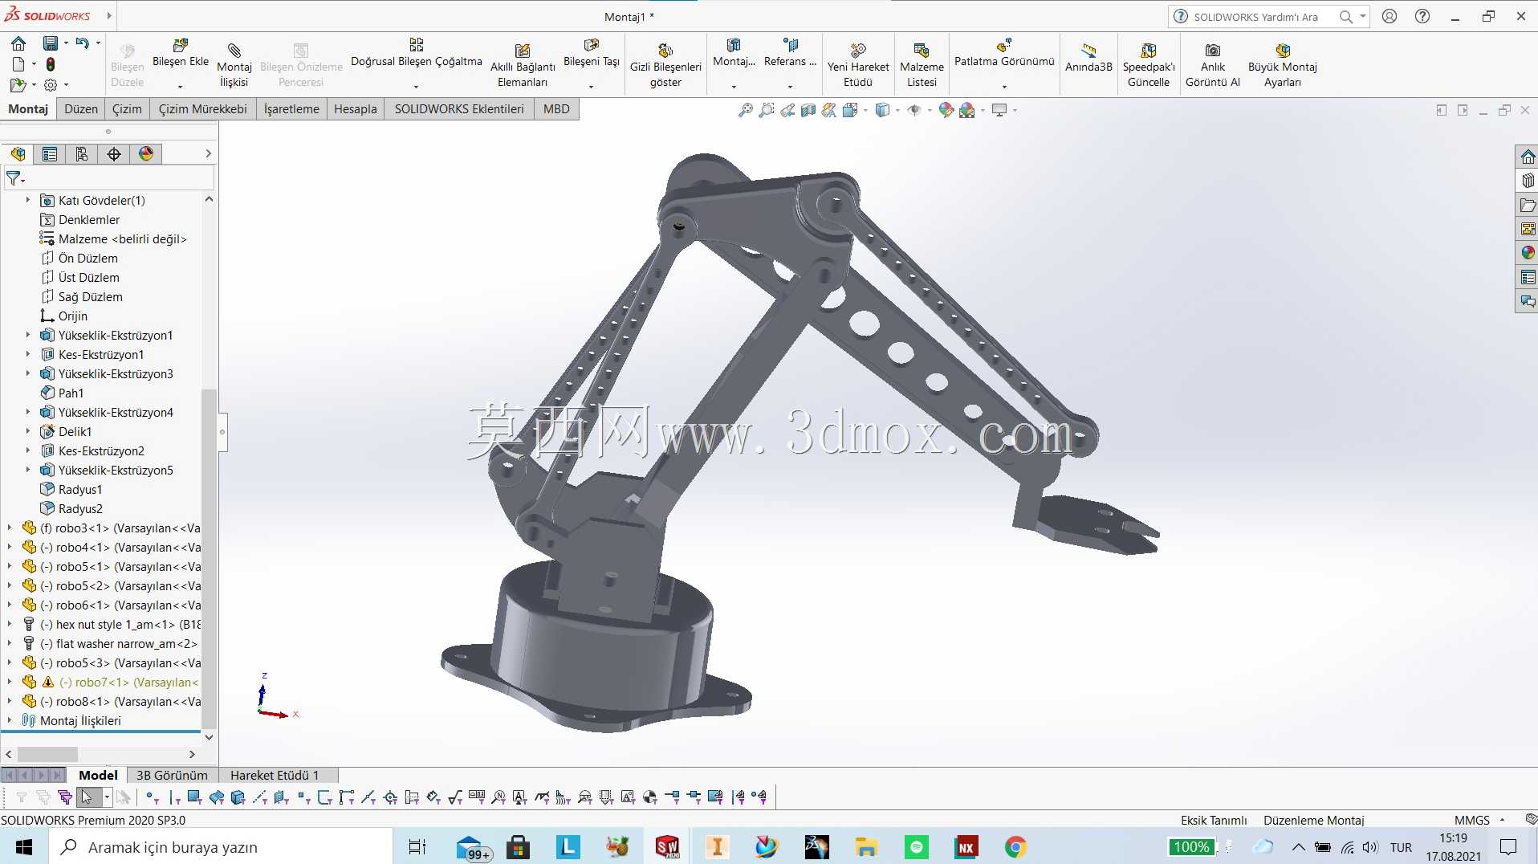Open DimXpertManager tab icon
Viewport: 1538px width, 864px height.
114,153
